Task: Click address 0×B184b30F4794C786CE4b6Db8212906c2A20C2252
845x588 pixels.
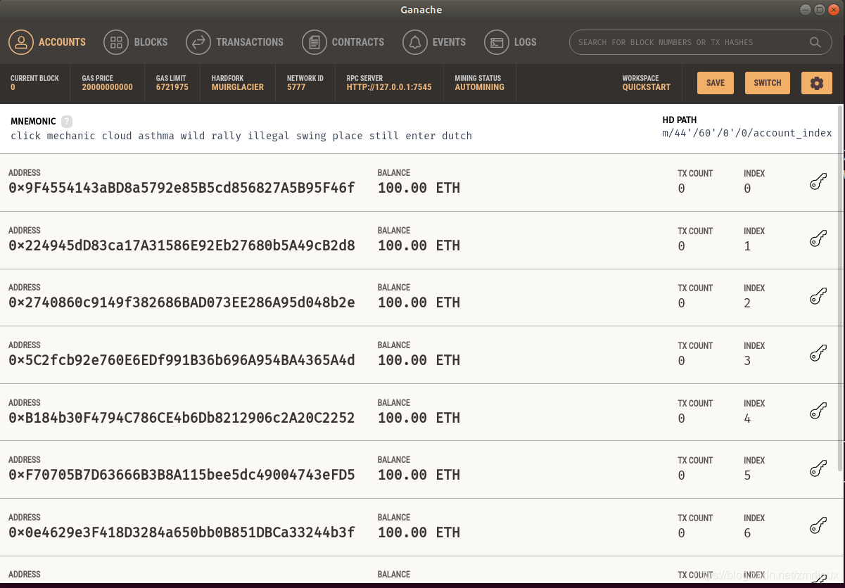Action: 182,418
